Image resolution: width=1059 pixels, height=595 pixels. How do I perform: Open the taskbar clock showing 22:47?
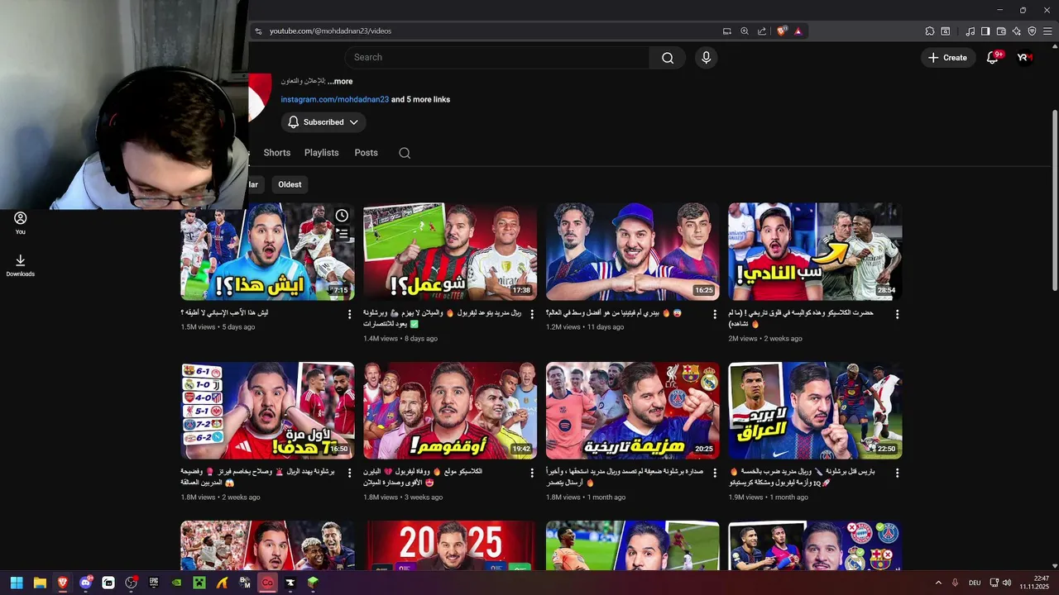tap(1034, 583)
